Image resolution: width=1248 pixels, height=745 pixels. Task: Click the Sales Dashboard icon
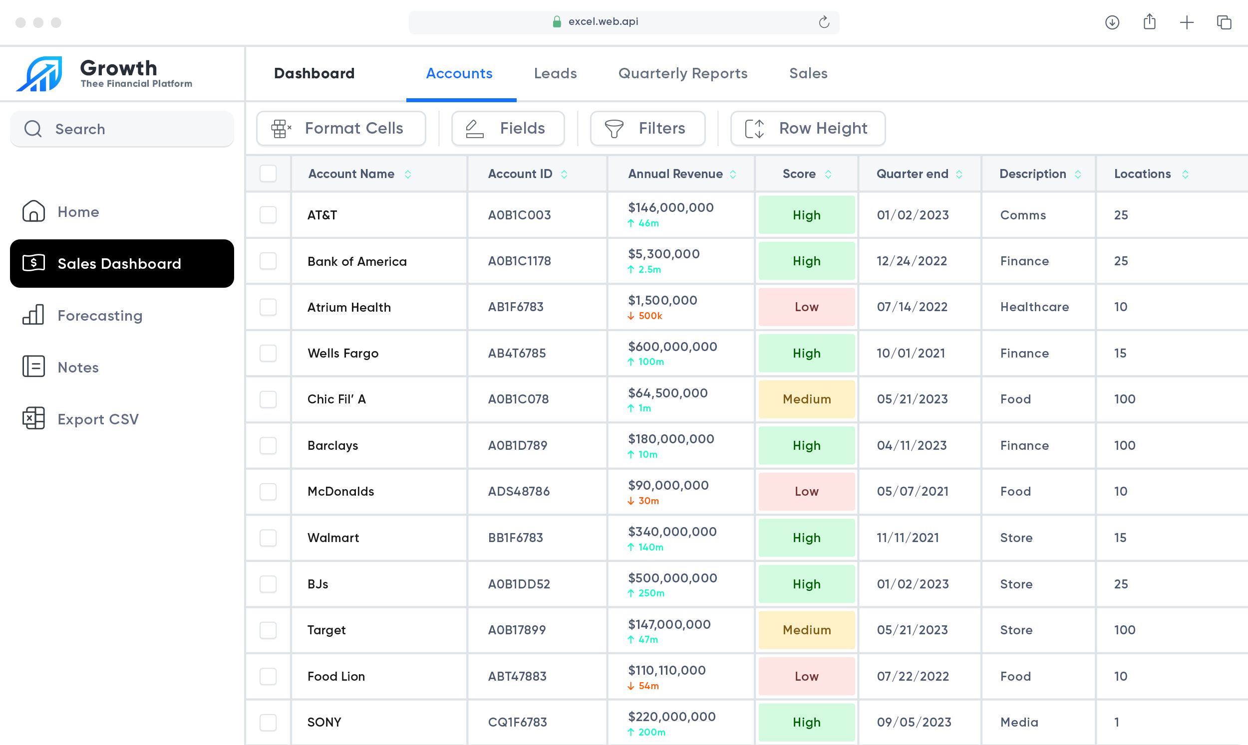click(x=33, y=263)
